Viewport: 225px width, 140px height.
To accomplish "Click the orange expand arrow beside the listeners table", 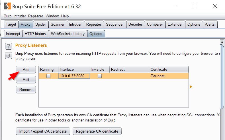I will [x=191, y=87].
